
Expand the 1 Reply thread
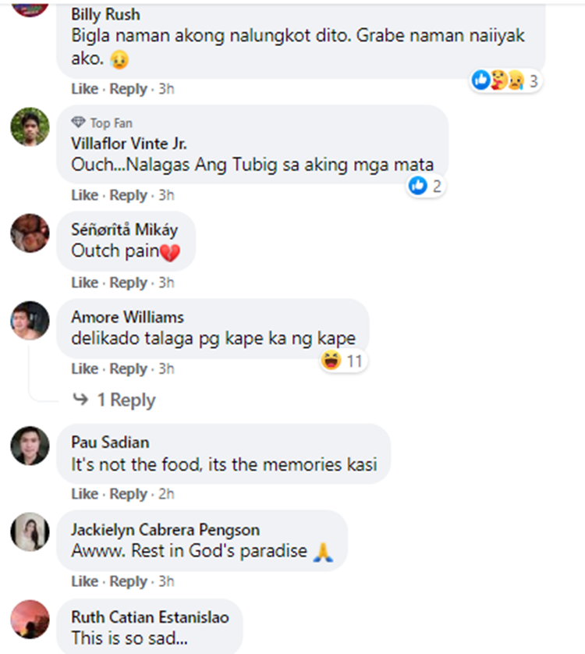click(x=126, y=400)
